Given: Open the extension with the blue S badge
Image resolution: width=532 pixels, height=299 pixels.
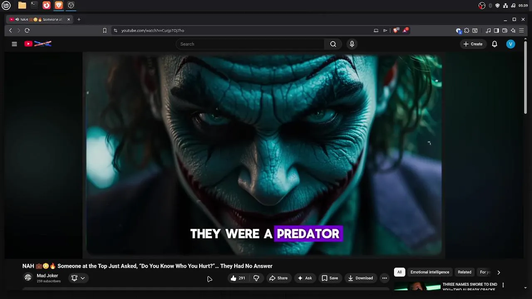Looking at the screenshot, I should click(458, 30).
